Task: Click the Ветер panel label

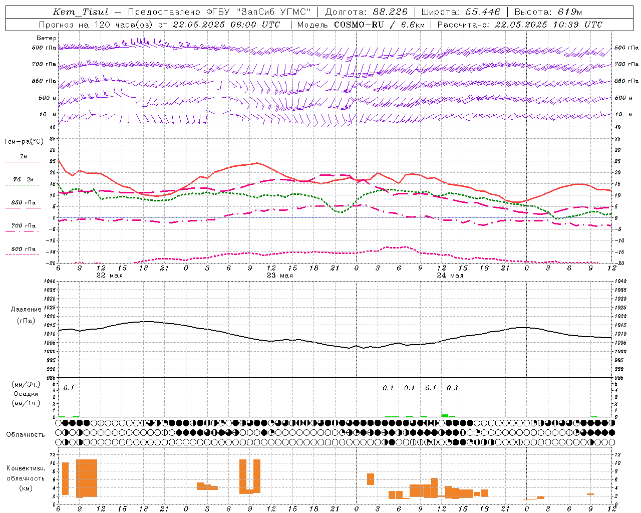Action: coord(47,38)
